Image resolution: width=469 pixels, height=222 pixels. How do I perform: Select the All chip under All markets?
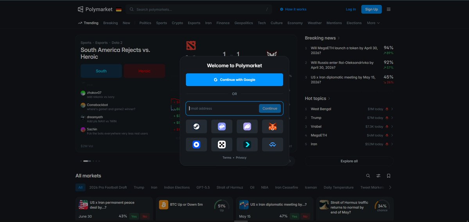(x=81, y=187)
